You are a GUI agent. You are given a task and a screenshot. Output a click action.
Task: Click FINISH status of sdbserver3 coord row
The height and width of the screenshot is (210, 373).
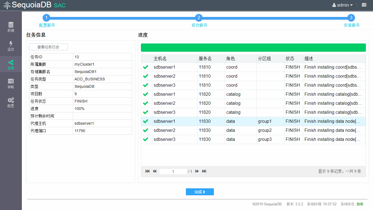[x=293, y=85]
